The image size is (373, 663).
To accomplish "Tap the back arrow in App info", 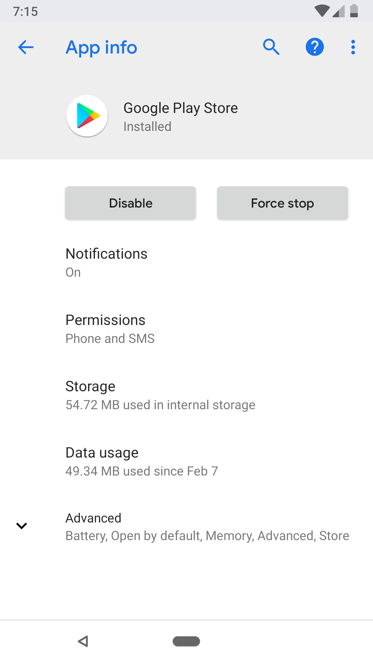I will point(26,47).
